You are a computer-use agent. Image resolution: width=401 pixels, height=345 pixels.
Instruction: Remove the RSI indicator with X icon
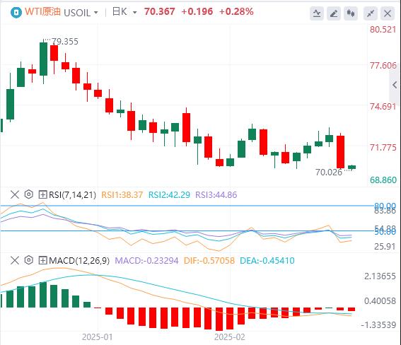[x=15, y=194]
